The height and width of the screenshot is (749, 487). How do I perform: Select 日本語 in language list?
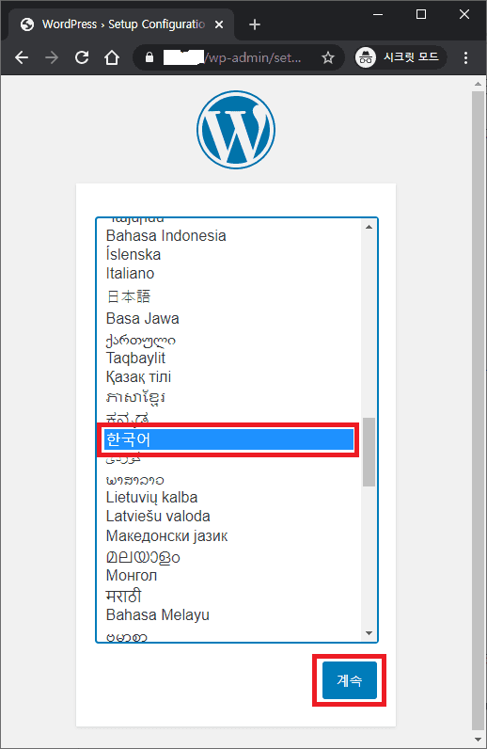(229, 296)
